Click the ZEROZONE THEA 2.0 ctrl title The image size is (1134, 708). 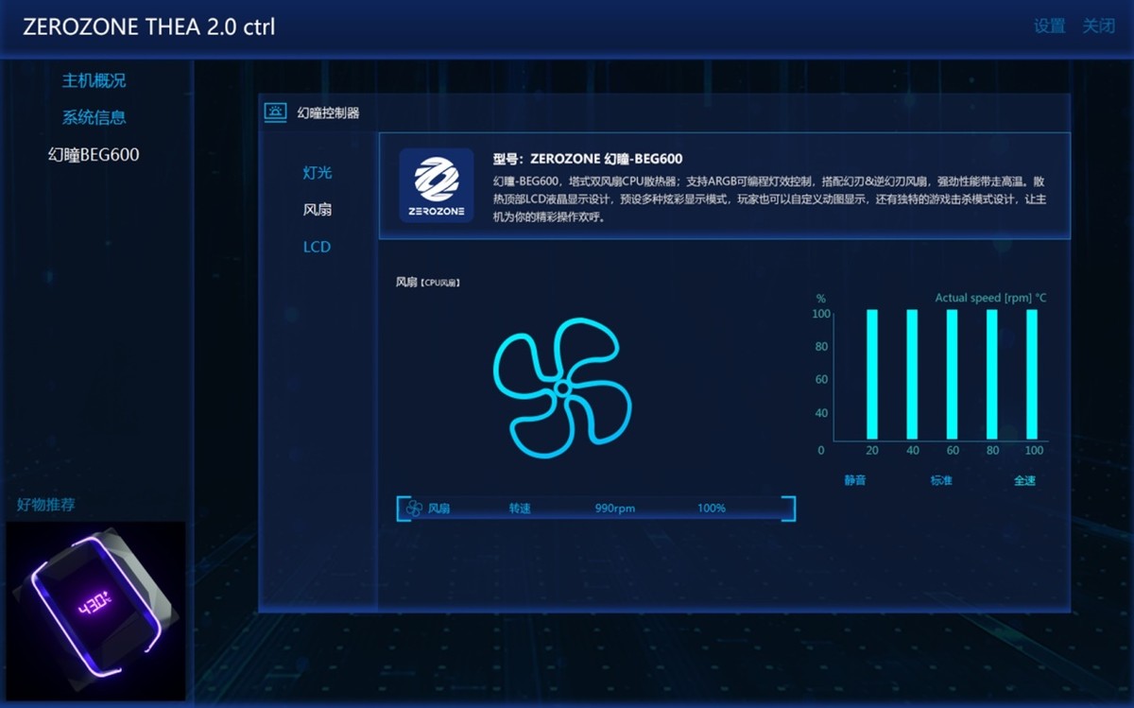point(149,26)
